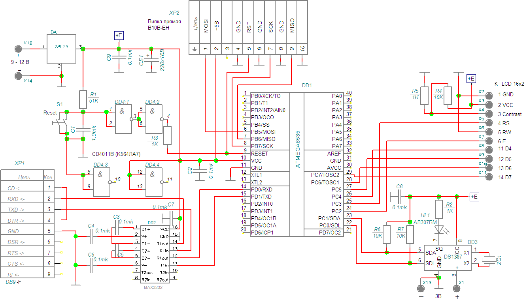Select the MISO cell in XP2 header

click(x=291, y=22)
